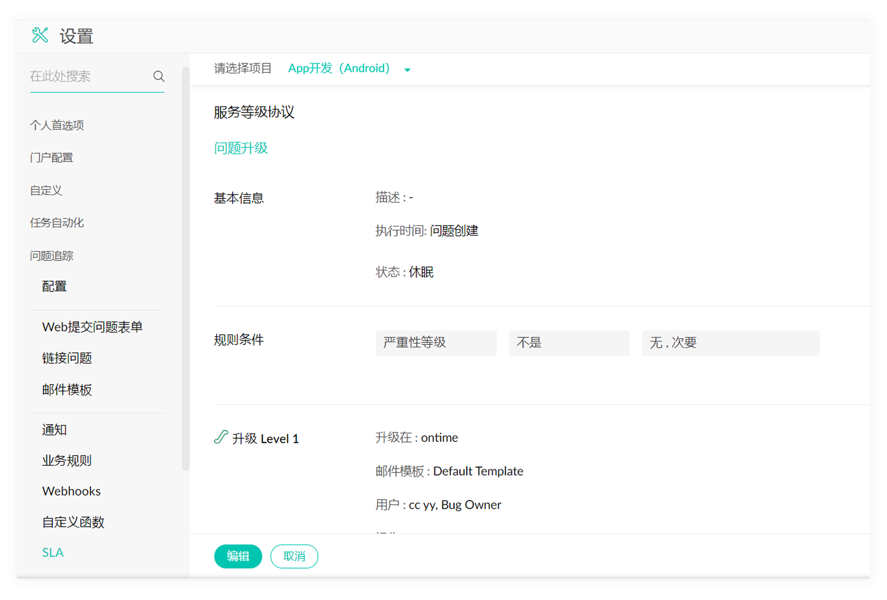Viewport: 887px width, 600px height.
Task: Select 业务规则 sidebar entry
Action: pyautogui.click(x=67, y=460)
